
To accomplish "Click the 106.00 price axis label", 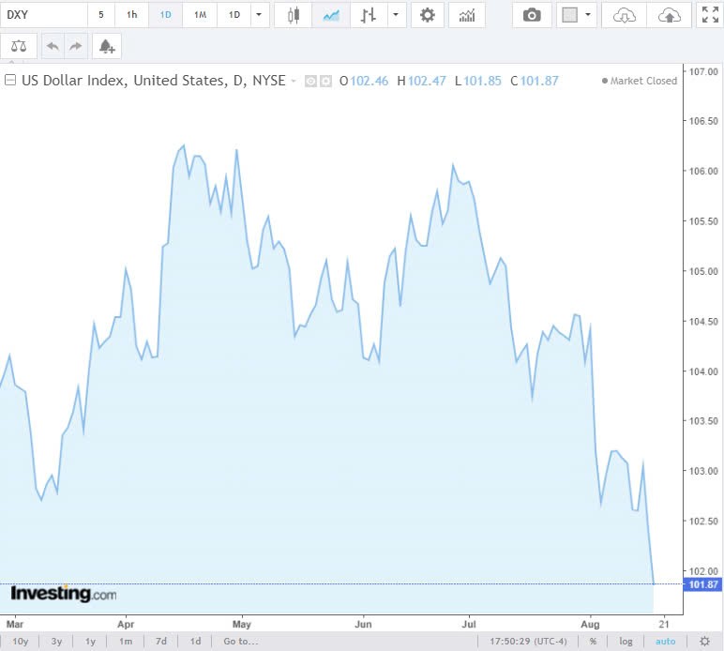I will [x=703, y=172].
